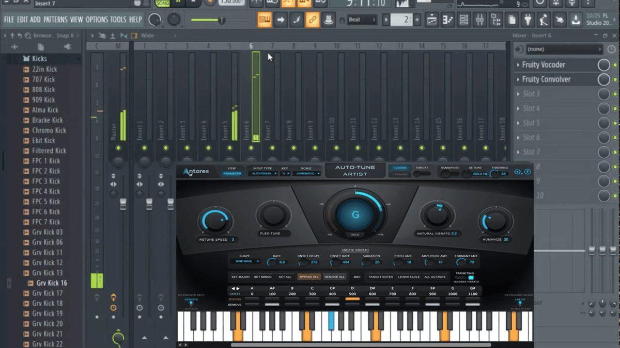Viewport: 620px width, 348px height.
Task: Open the mixer from the toolbar
Action: click(480, 20)
